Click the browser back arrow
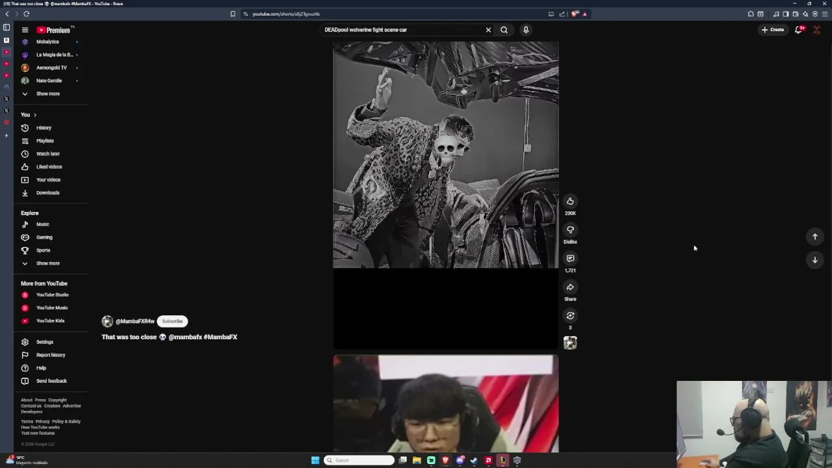832x468 pixels. [7, 14]
